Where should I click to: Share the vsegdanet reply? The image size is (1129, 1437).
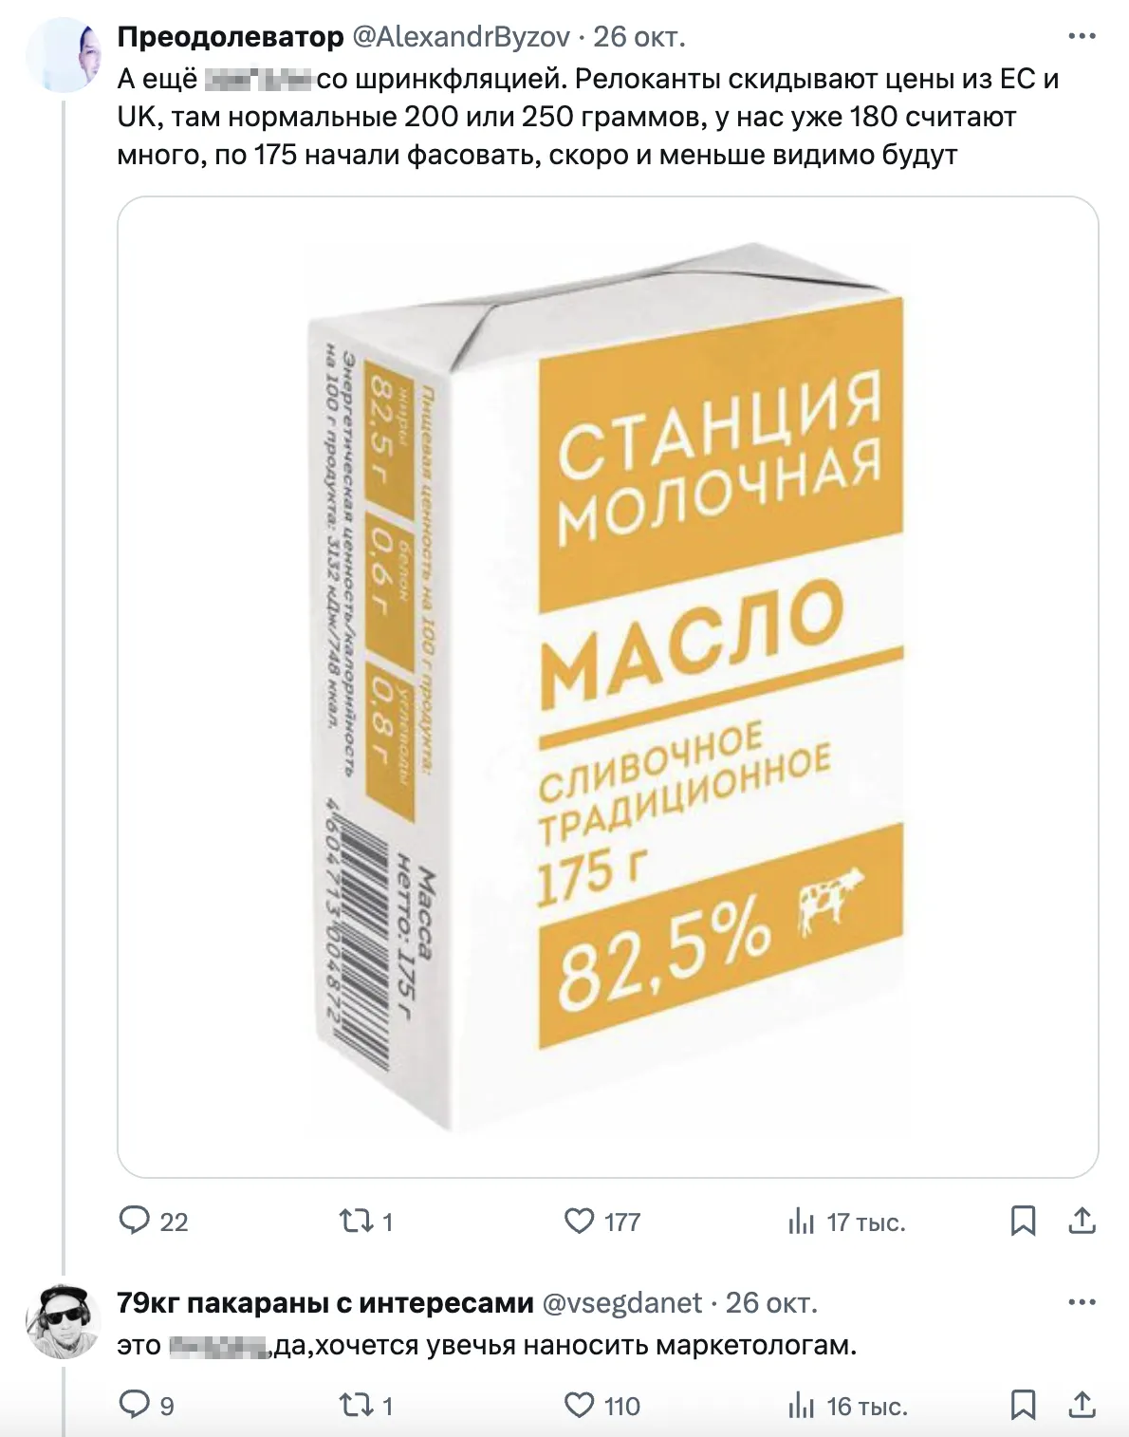click(1083, 1405)
